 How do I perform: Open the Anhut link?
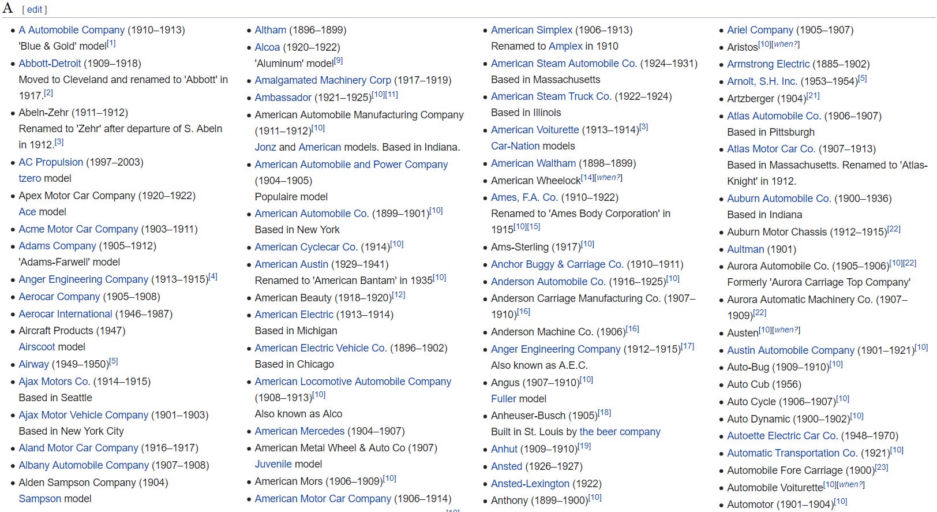(504, 449)
